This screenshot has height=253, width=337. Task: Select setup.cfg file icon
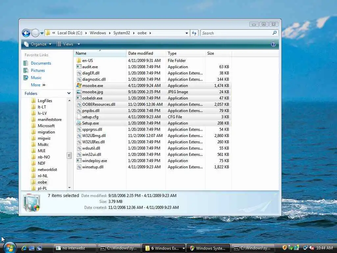[x=79, y=117]
